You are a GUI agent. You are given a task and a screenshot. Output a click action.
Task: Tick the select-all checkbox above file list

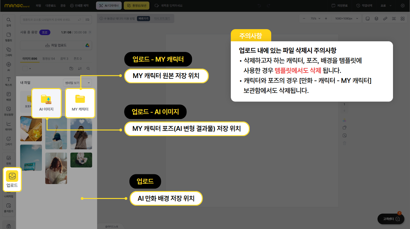point(25,68)
